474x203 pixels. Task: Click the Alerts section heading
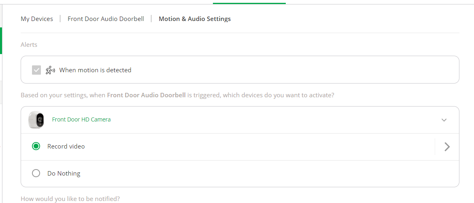click(29, 45)
